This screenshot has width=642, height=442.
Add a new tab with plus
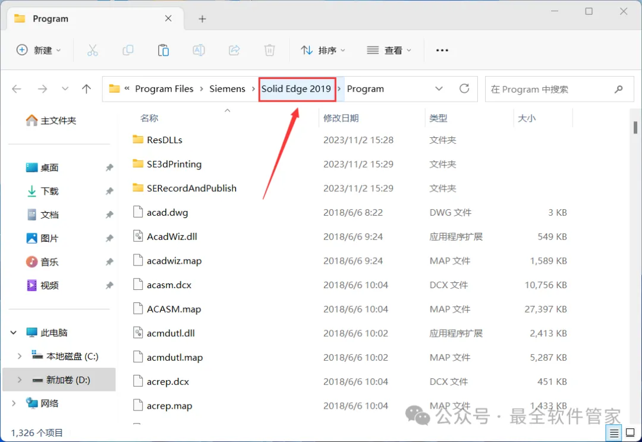(x=202, y=19)
